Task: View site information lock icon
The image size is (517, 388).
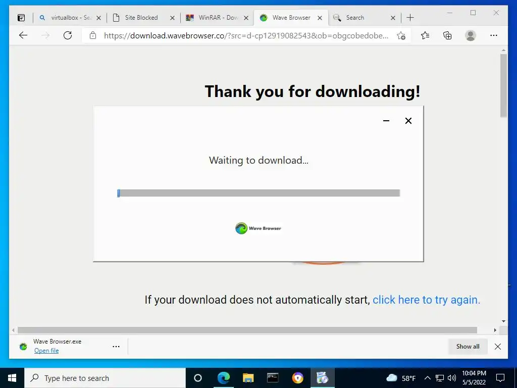Action: pos(93,35)
